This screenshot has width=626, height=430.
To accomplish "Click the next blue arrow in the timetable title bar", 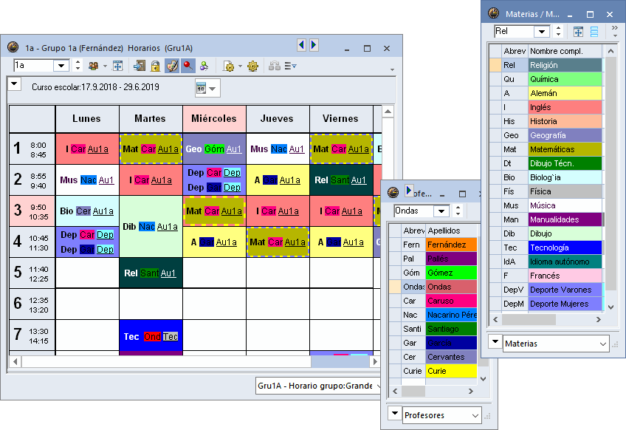I will (314, 45).
